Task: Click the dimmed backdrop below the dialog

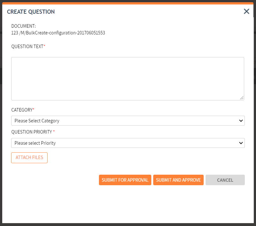Action: [128, 224]
